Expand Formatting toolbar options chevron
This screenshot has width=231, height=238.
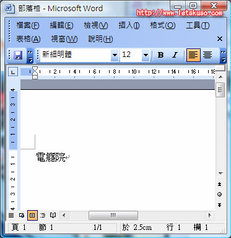(223, 56)
